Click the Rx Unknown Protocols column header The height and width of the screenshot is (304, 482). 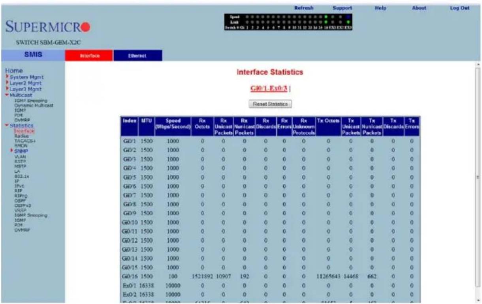tap(303, 126)
